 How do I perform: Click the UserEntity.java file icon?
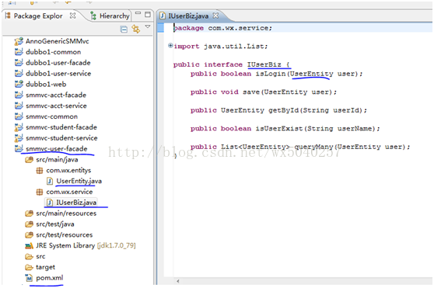50,181
